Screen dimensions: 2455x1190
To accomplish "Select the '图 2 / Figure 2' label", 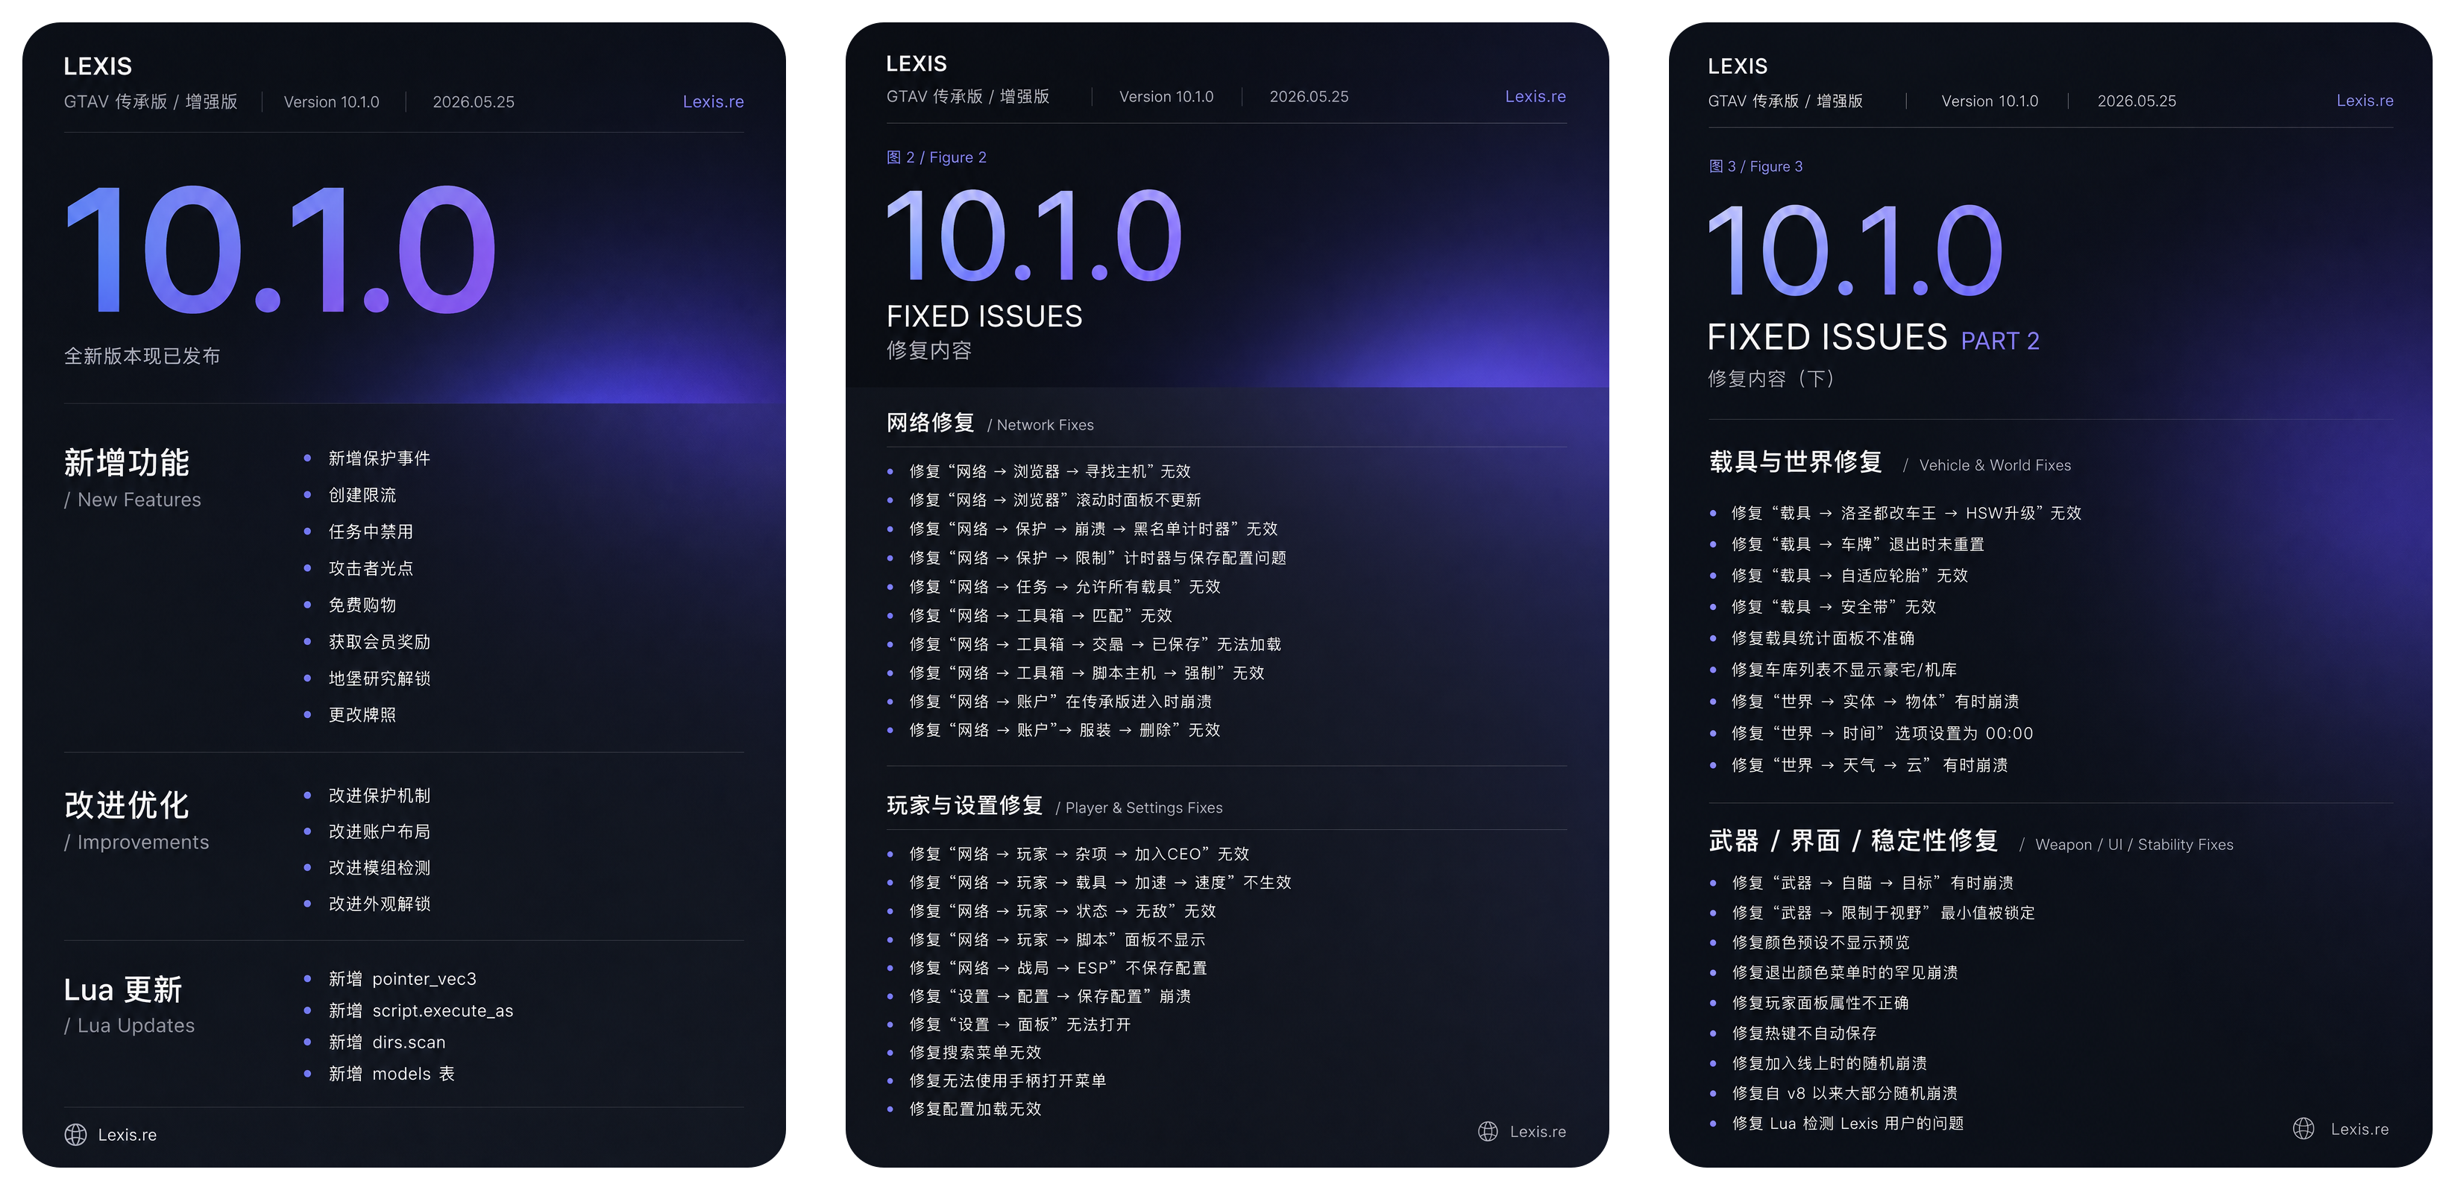I will click(x=936, y=157).
